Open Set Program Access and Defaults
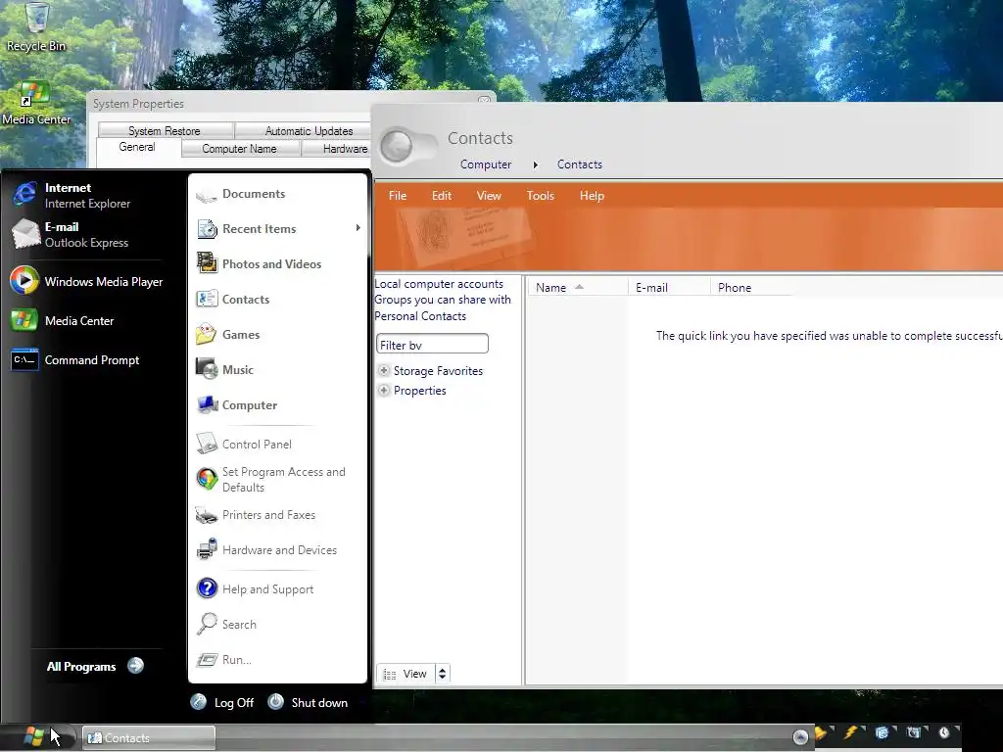 pyautogui.click(x=277, y=479)
